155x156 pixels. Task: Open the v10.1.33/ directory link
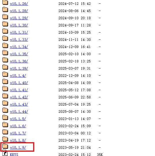(19, 40)
